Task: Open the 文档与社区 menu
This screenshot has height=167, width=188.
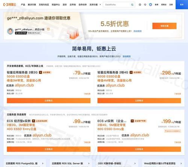Action: (x=44, y=5)
